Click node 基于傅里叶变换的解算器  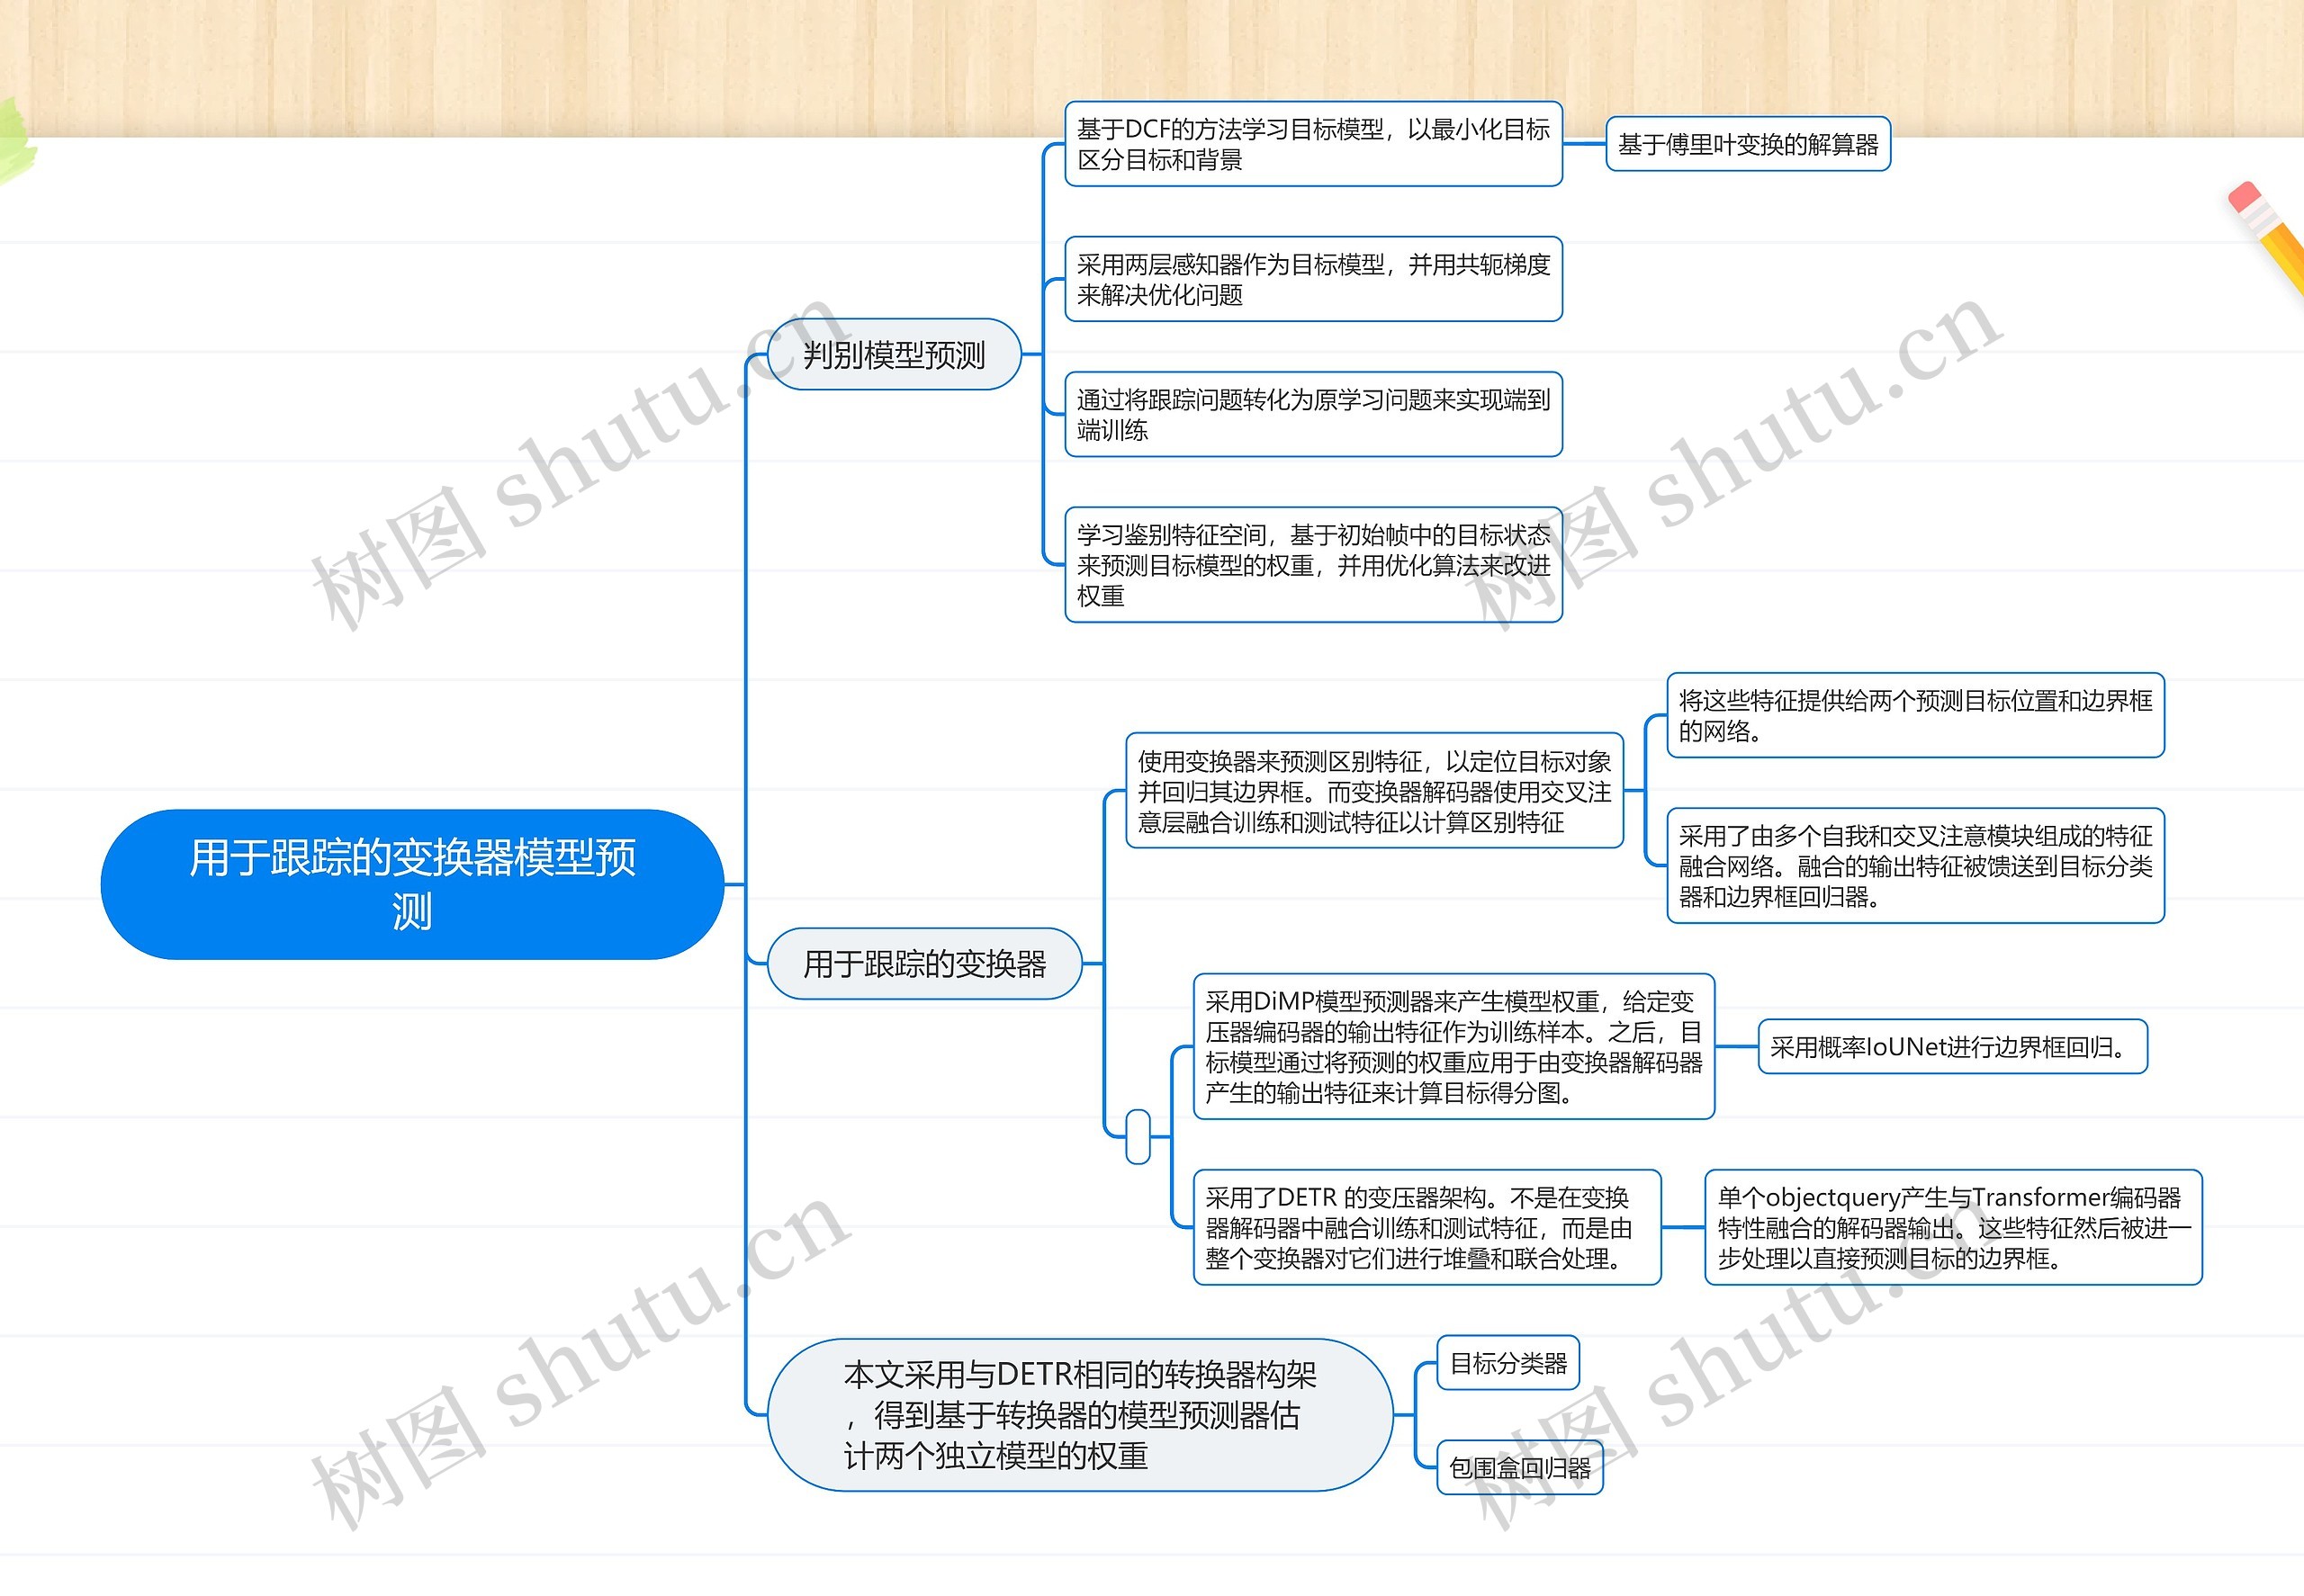(x=1748, y=144)
